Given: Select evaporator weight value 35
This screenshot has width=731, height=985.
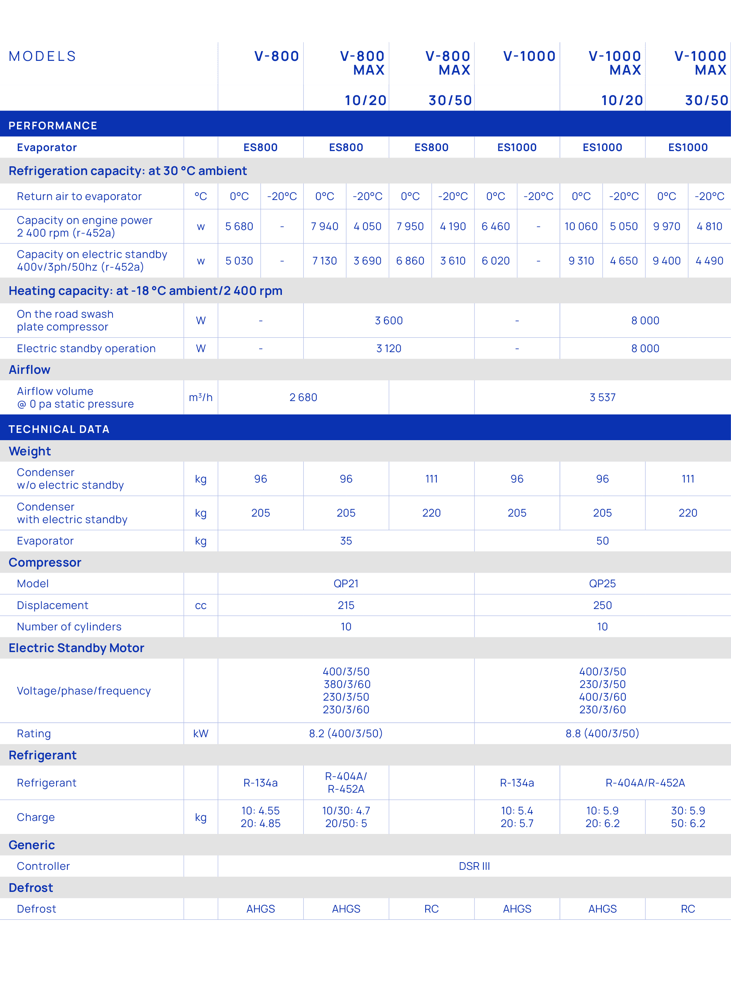Looking at the screenshot, I should pyautogui.click(x=346, y=541).
